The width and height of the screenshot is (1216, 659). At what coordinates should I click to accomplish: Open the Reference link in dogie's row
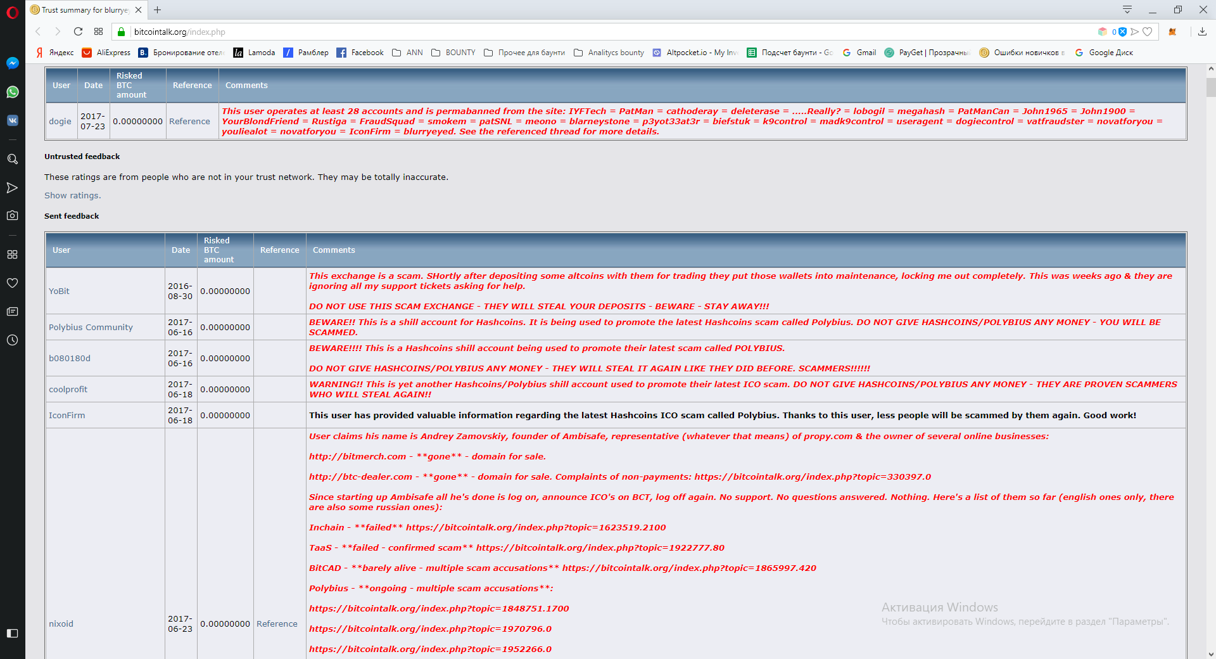pyautogui.click(x=189, y=122)
